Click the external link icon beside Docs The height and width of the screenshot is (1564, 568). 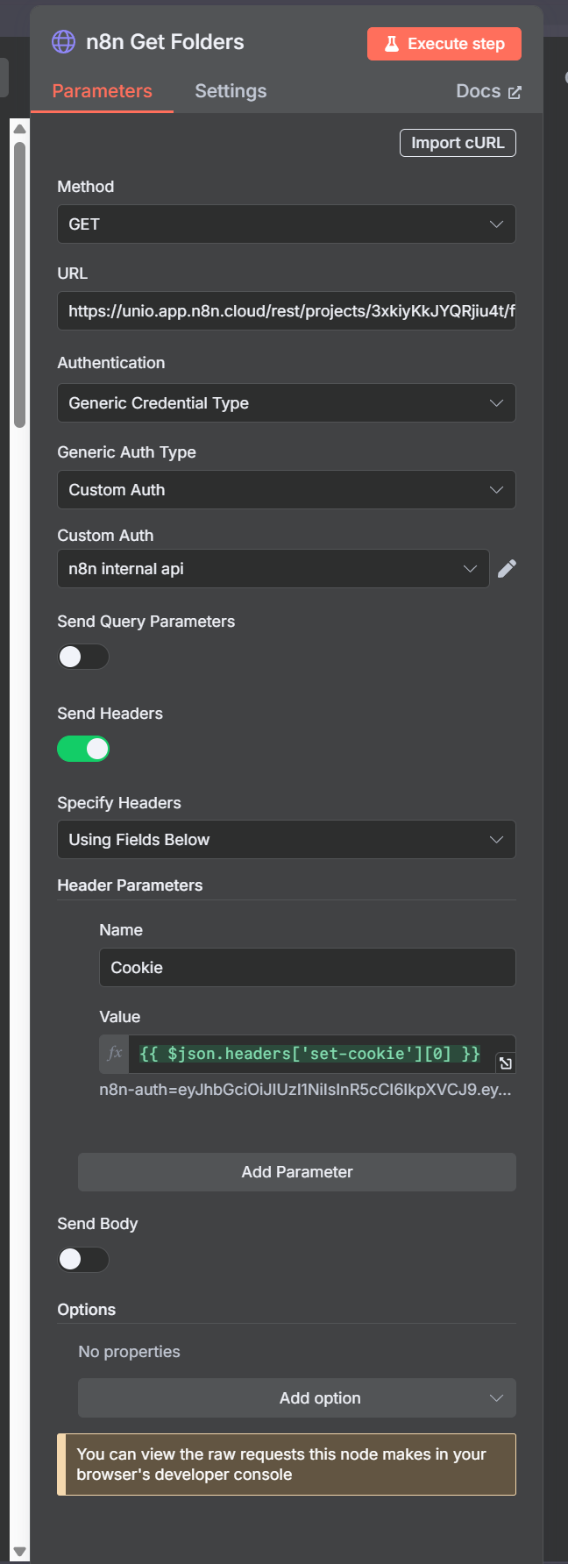[515, 92]
